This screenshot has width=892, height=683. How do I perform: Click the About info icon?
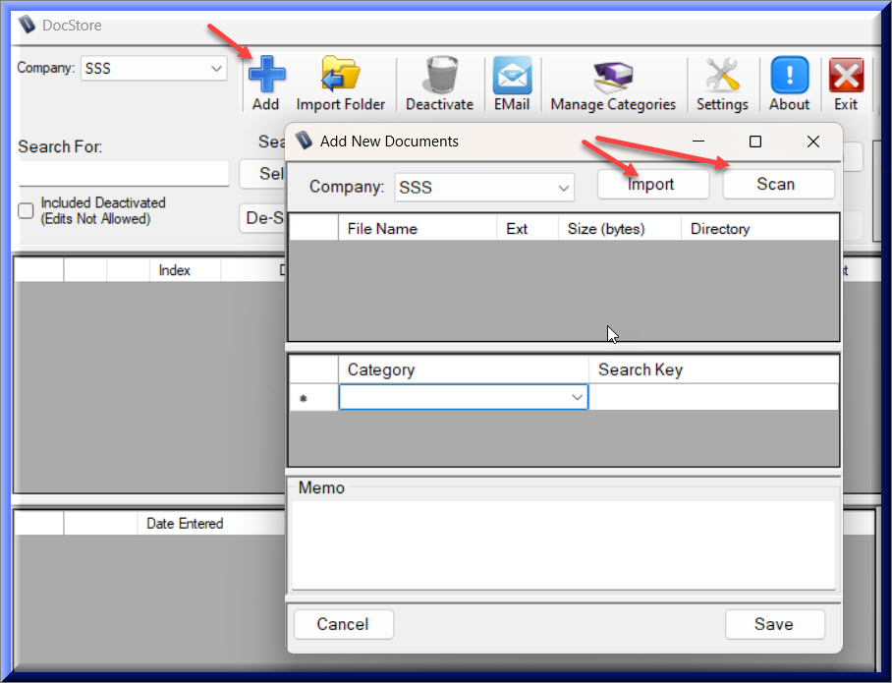[x=789, y=76]
